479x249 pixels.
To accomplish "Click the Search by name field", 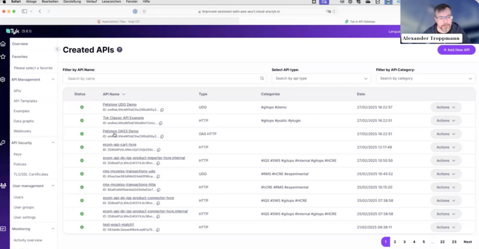I will tap(164, 78).
